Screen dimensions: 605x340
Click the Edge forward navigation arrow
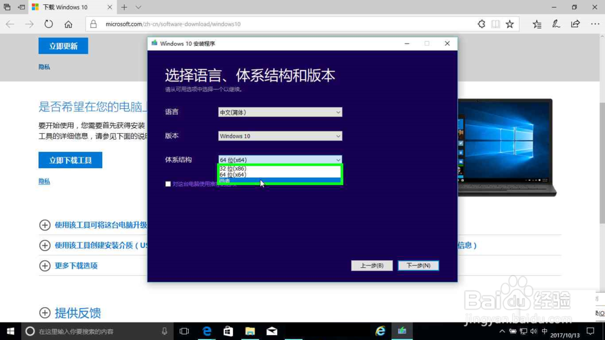point(29,24)
